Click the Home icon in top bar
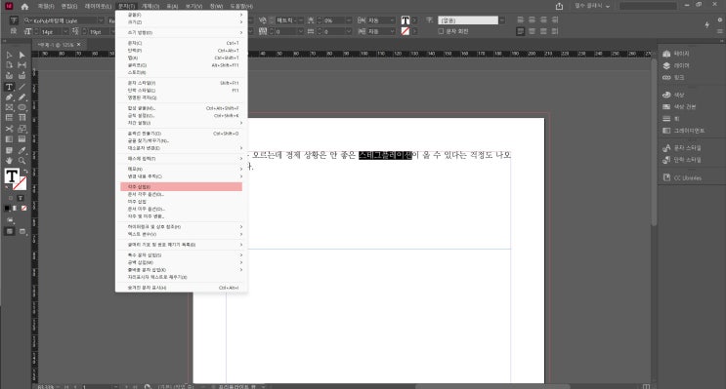The image size is (726, 389). point(24,7)
